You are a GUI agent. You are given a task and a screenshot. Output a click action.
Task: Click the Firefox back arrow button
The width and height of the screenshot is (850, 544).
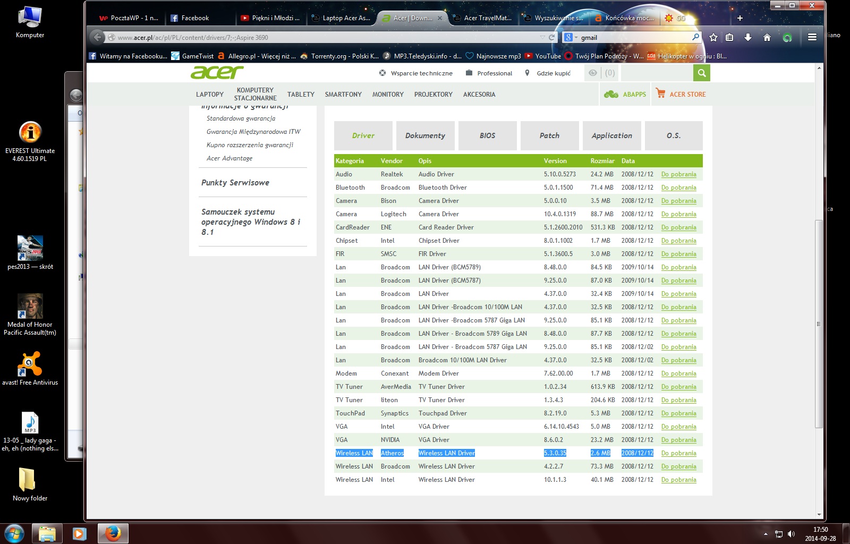(x=97, y=37)
